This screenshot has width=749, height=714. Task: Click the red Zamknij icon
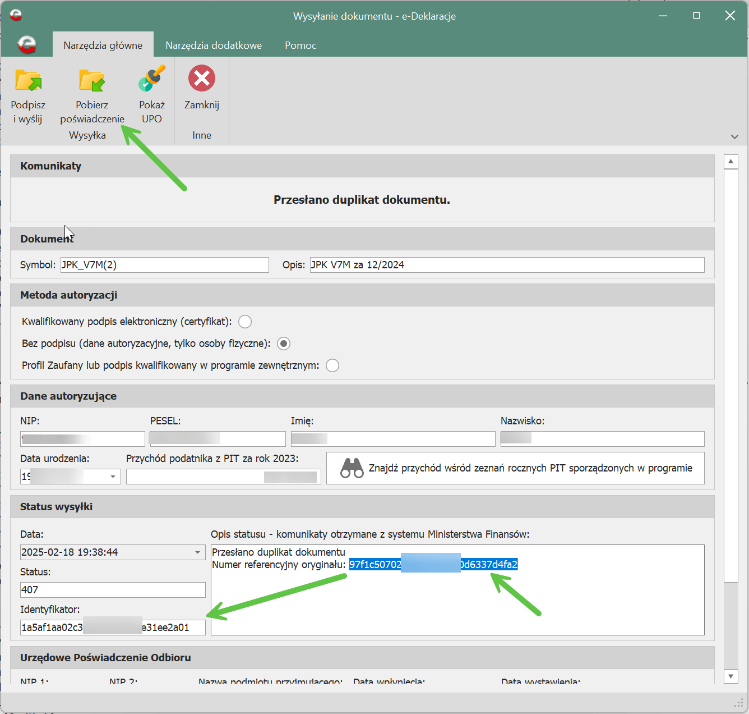tap(202, 79)
